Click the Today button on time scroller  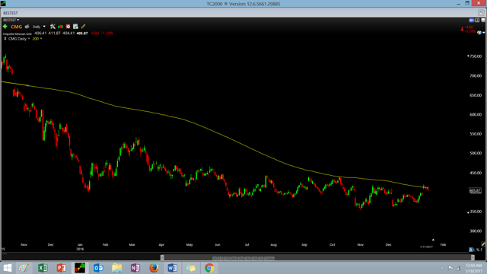269,259
